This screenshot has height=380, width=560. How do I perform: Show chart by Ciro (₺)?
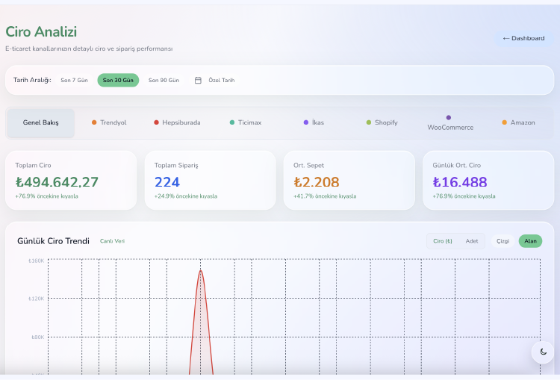(443, 241)
